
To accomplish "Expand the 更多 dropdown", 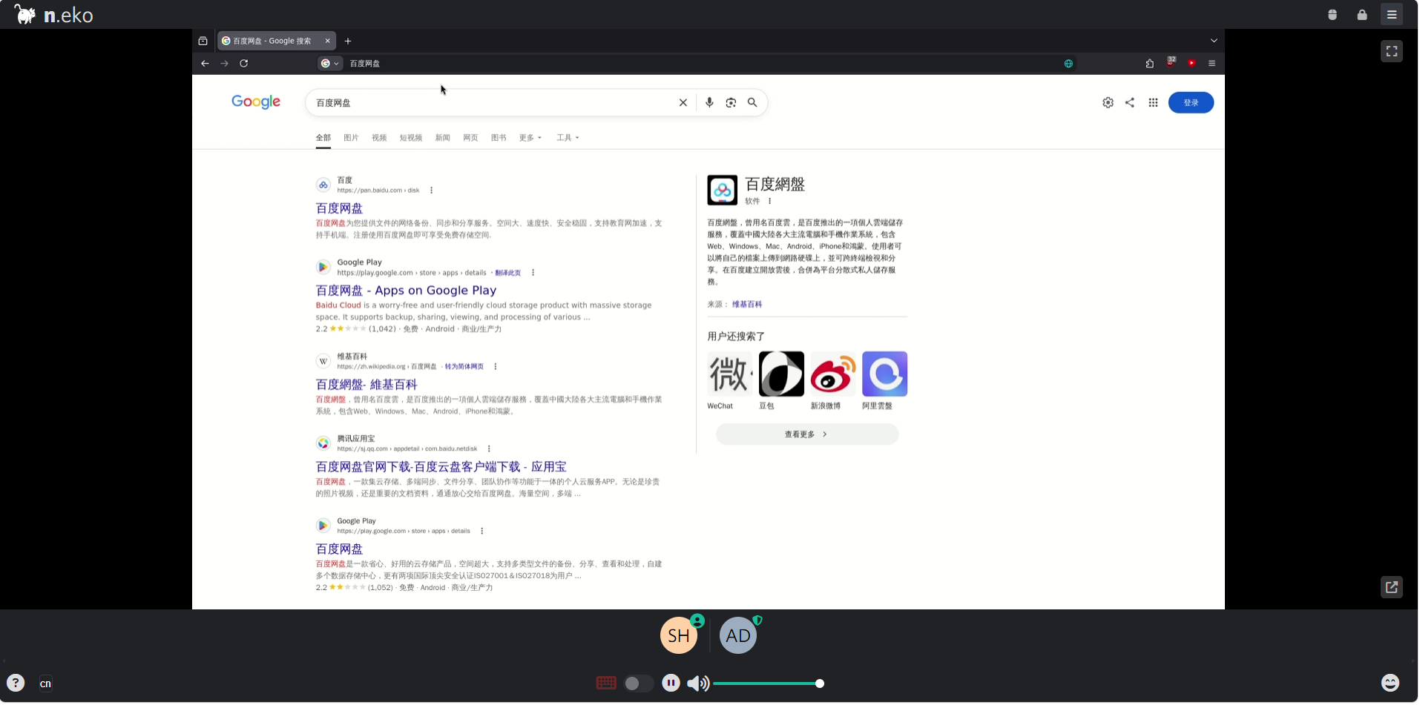I will click(530, 138).
